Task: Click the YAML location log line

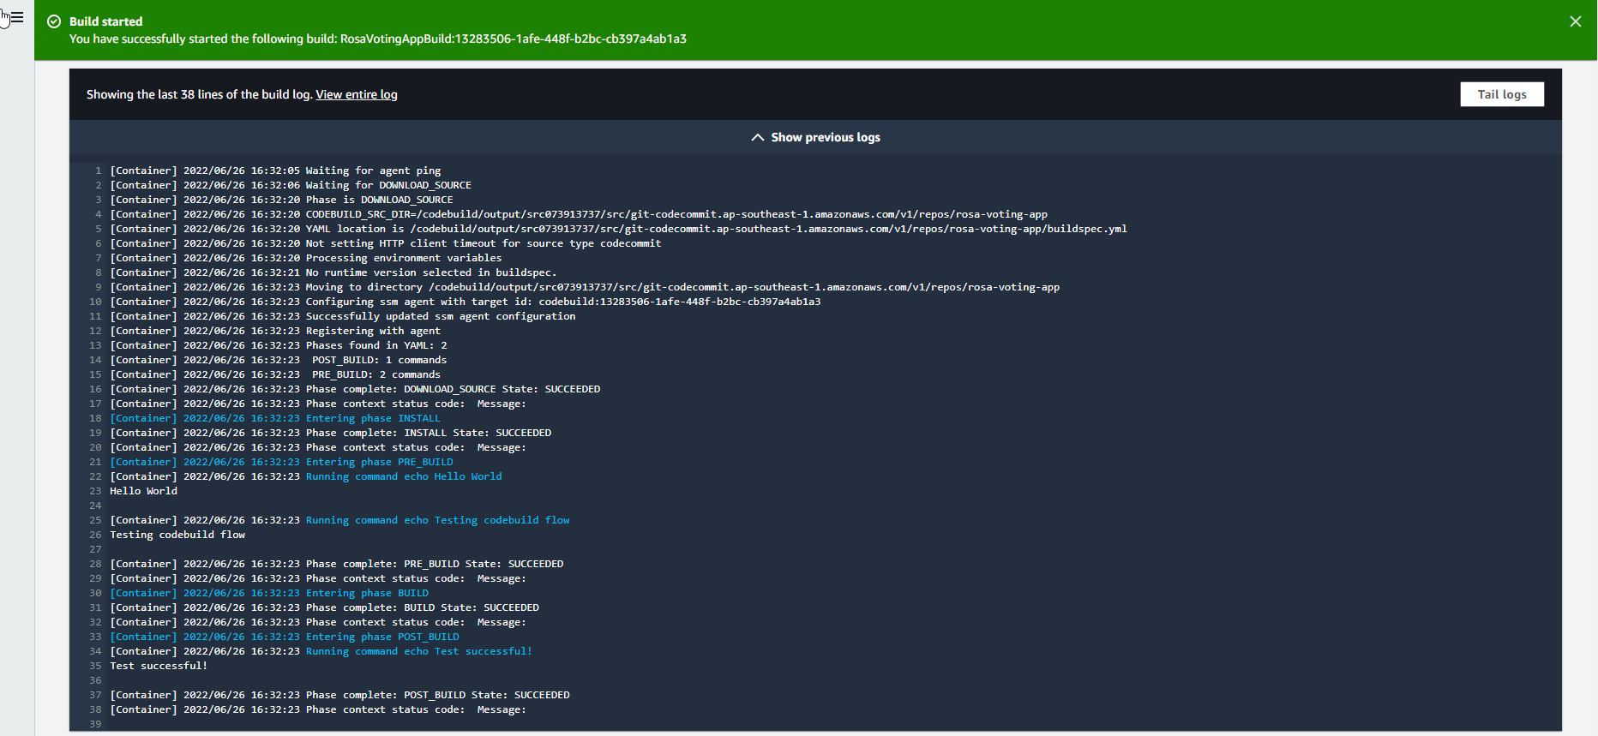Action: [x=617, y=229]
